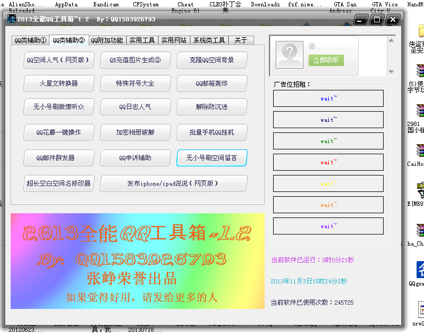
Task: Select the Bandicam desktop item
Action: (x=106, y=5)
